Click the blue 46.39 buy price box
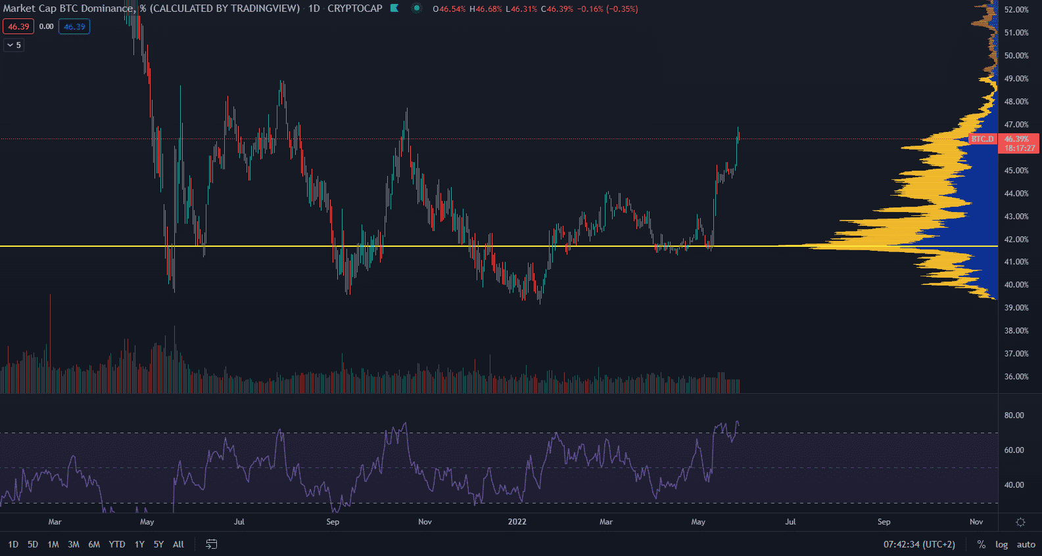The image size is (1042, 556). click(74, 27)
